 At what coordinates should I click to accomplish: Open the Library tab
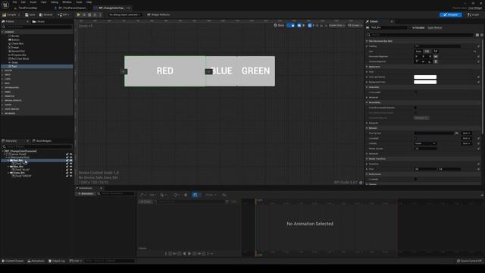(x=39, y=21)
